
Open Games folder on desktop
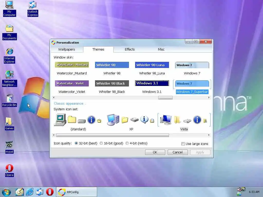point(10,124)
